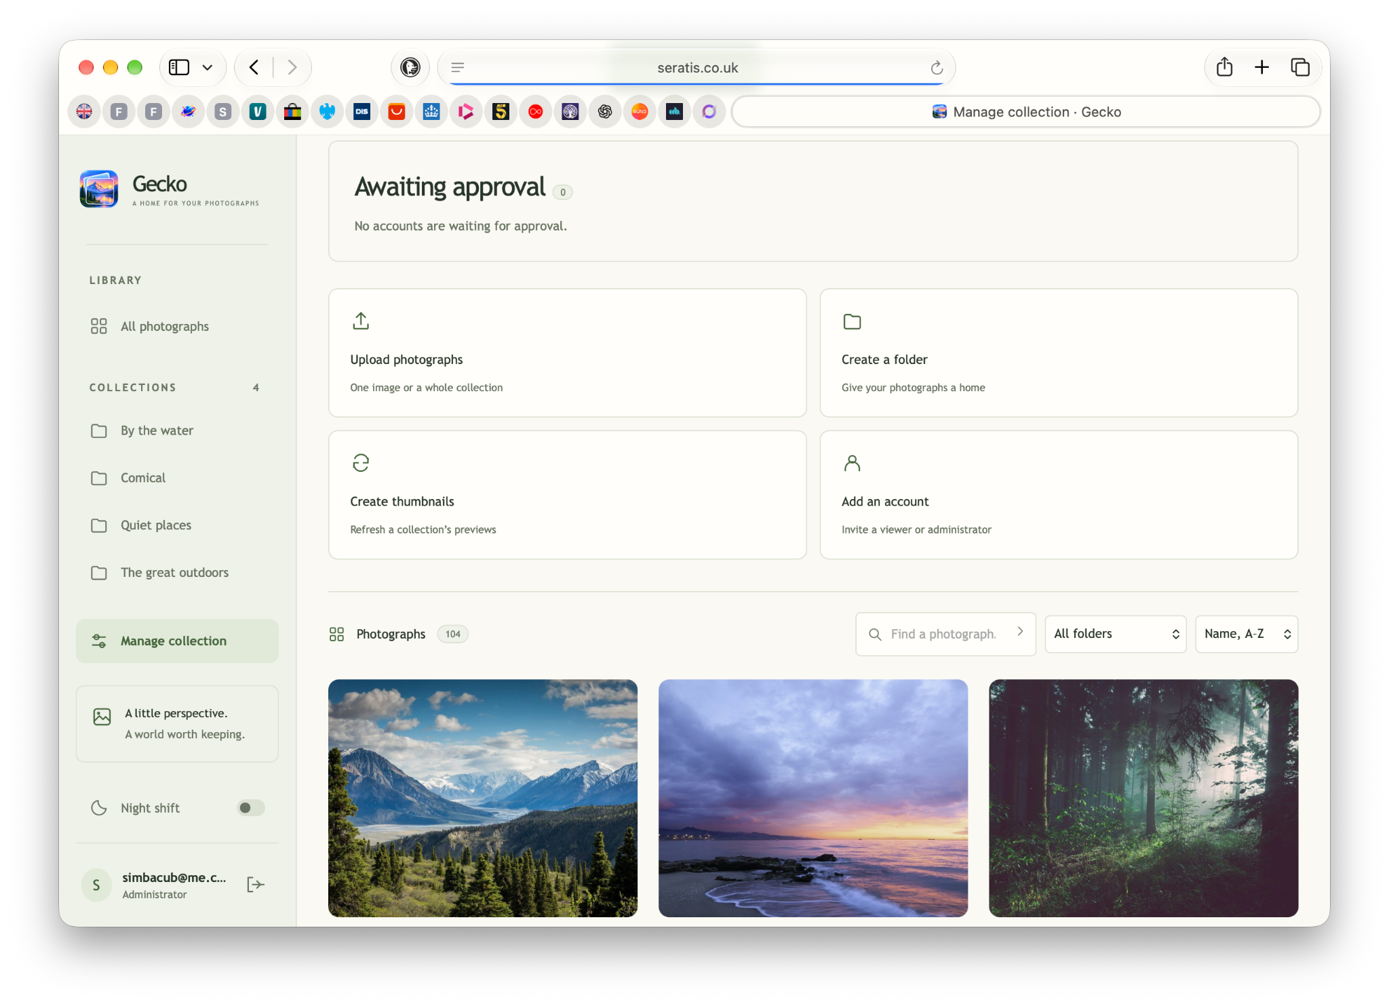Open the Barclays eagle favorite

(x=327, y=111)
